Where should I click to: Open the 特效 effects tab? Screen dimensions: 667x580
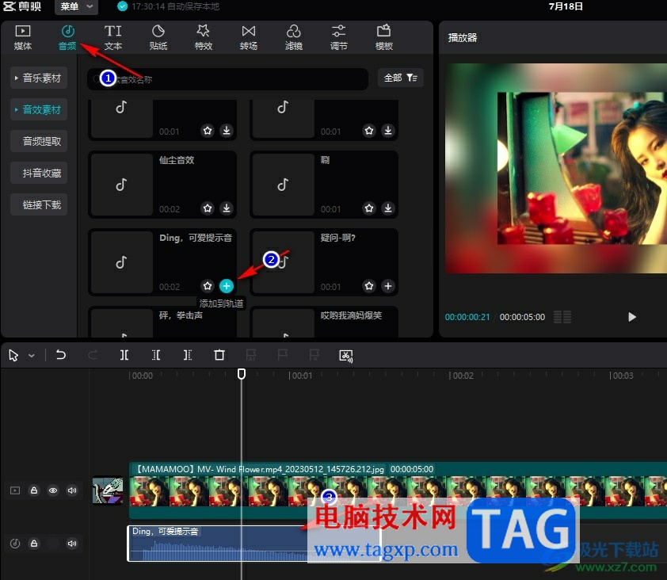pyautogui.click(x=204, y=37)
